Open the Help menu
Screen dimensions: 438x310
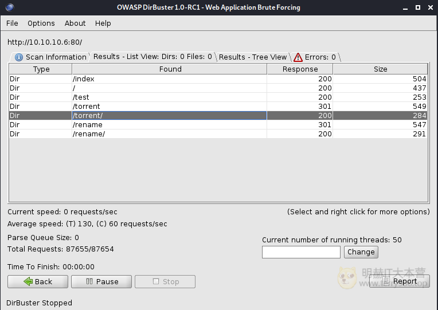point(103,23)
